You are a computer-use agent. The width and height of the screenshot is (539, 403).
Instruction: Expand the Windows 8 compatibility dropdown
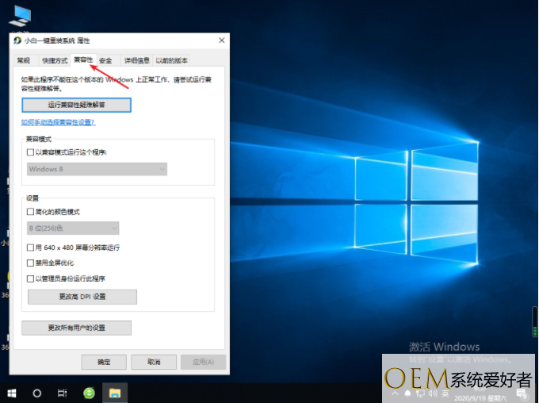click(x=97, y=169)
